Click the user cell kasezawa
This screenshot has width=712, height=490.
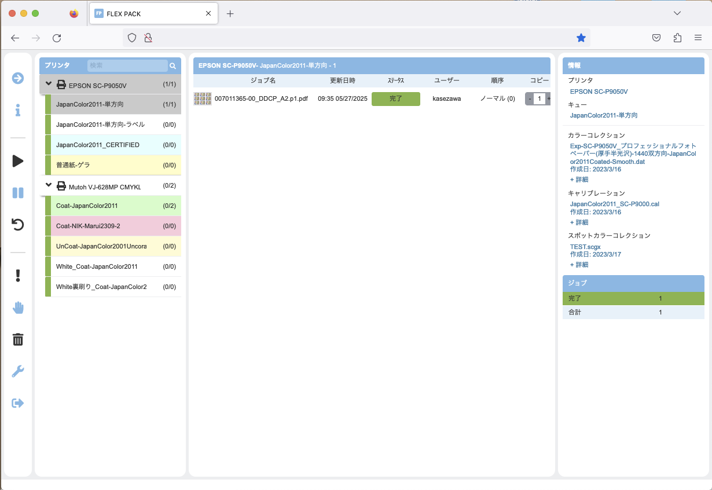coord(447,99)
